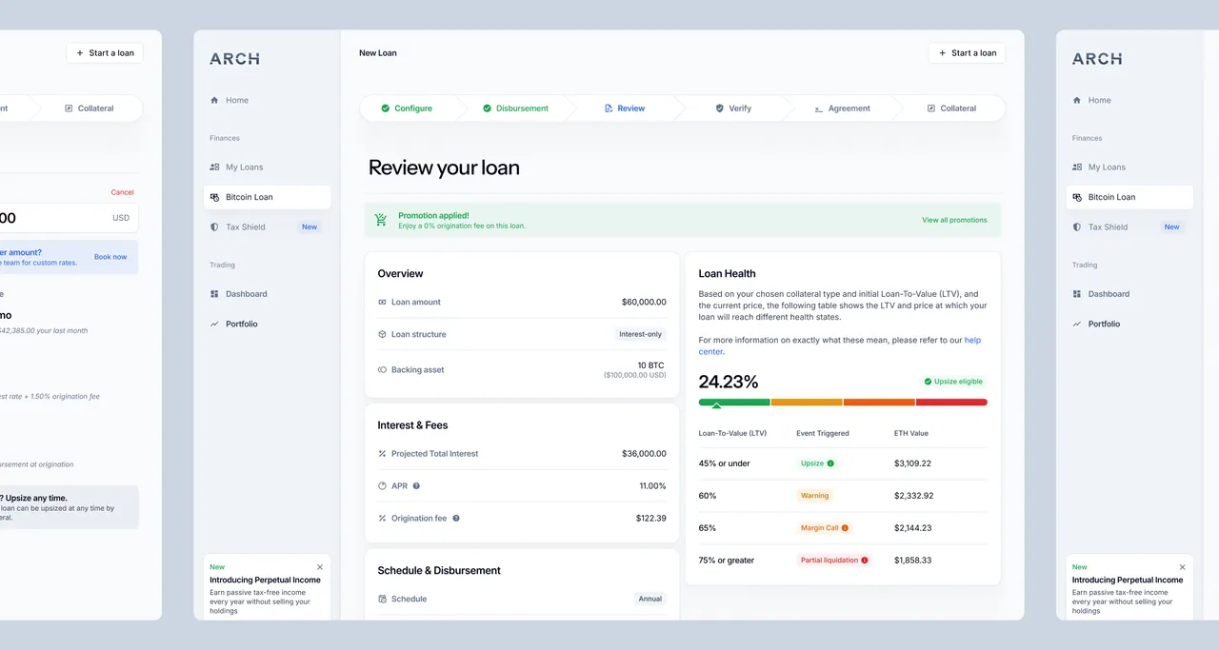The width and height of the screenshot is (1219, 650).
Task: Click the loan amount dollar icon in Overview
Action: point(383,302)
